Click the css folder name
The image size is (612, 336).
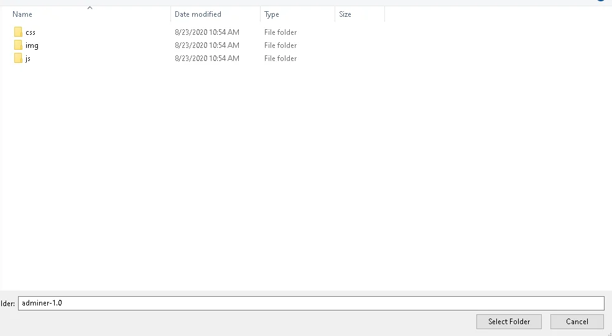click(30, 32)
